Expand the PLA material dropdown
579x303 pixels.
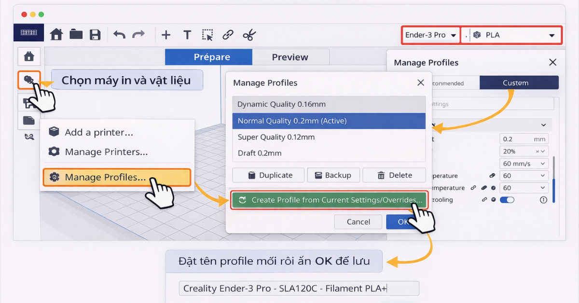pyautogui.click(x=511, y=35)
